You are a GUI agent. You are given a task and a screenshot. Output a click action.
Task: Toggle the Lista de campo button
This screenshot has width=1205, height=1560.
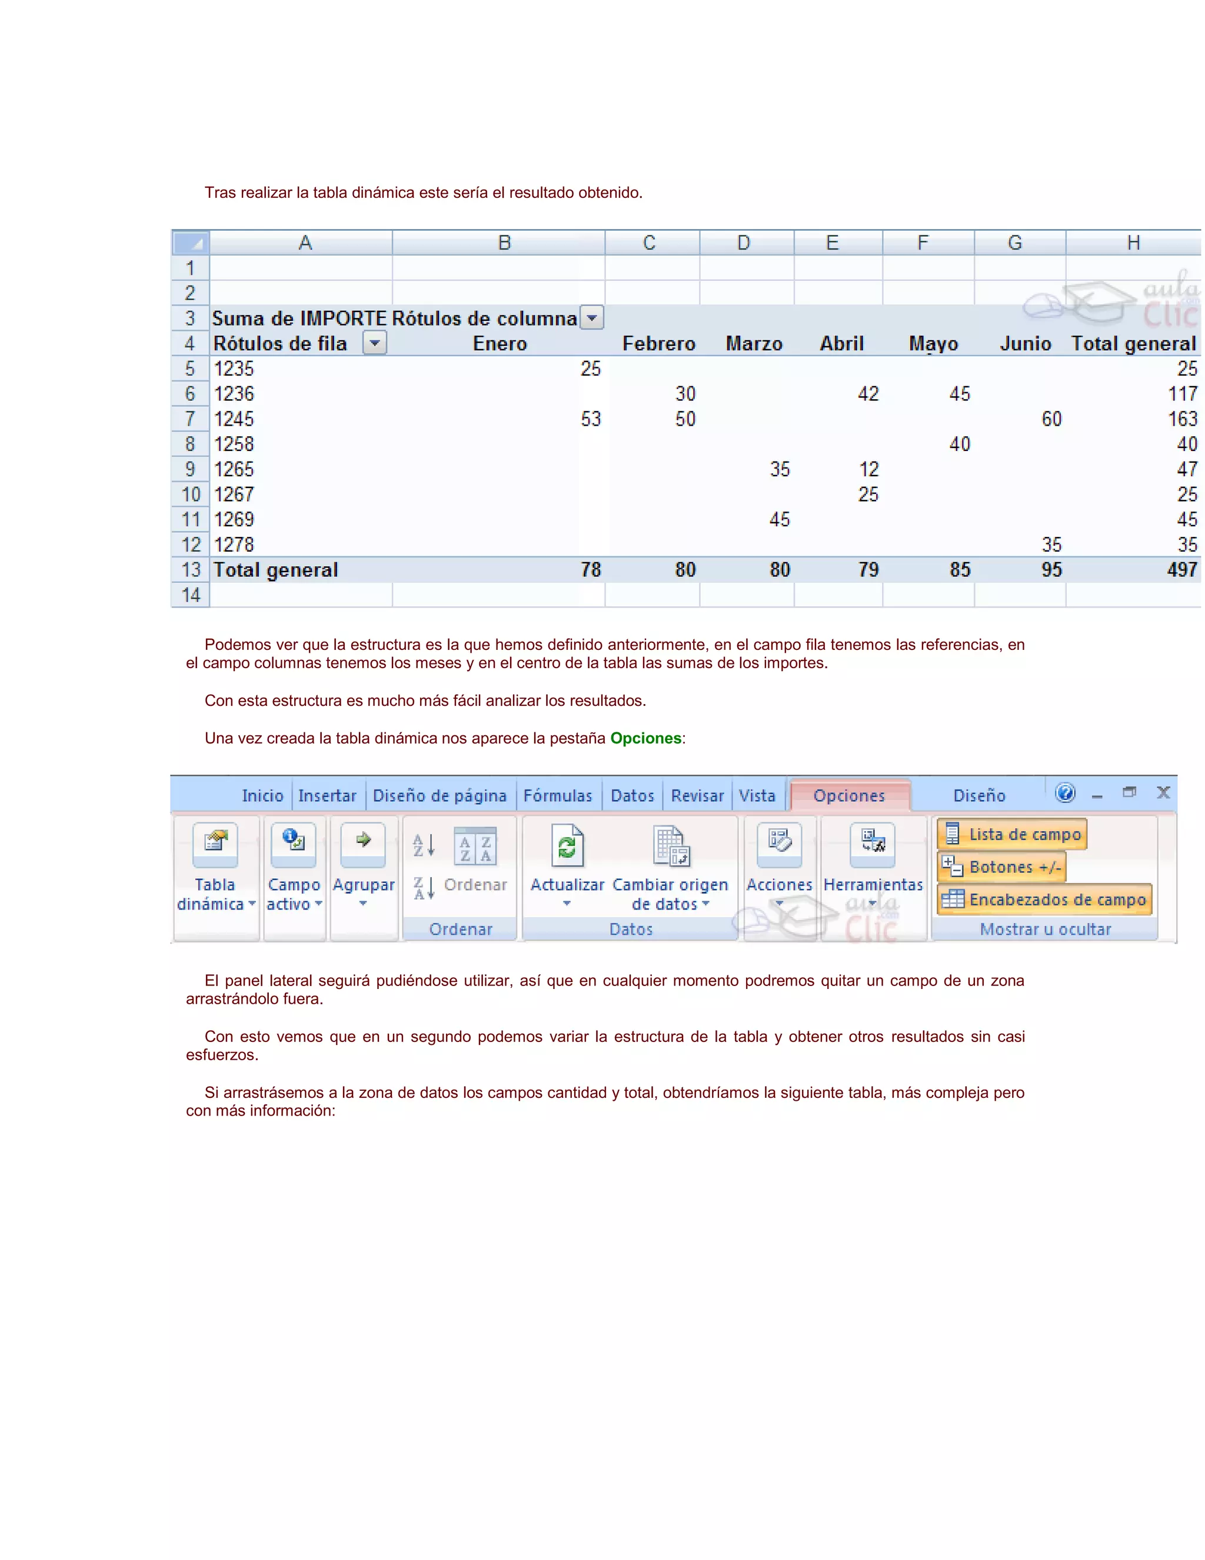[1011, 834]
